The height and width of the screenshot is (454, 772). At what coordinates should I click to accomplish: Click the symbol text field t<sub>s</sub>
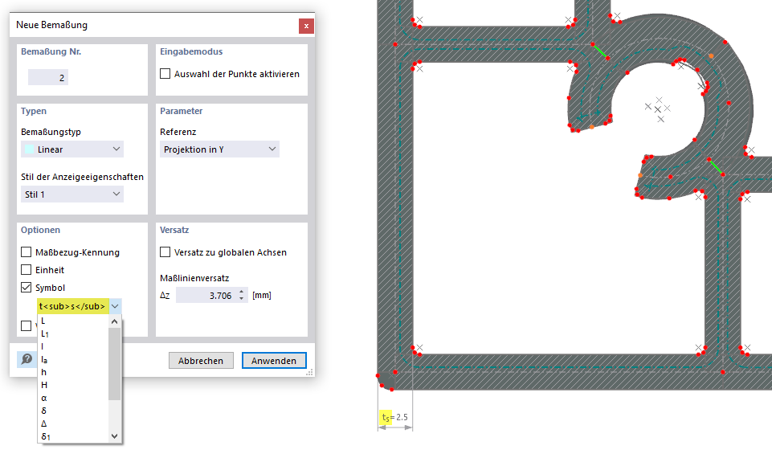pyautogui.click(x=73, y=306)
